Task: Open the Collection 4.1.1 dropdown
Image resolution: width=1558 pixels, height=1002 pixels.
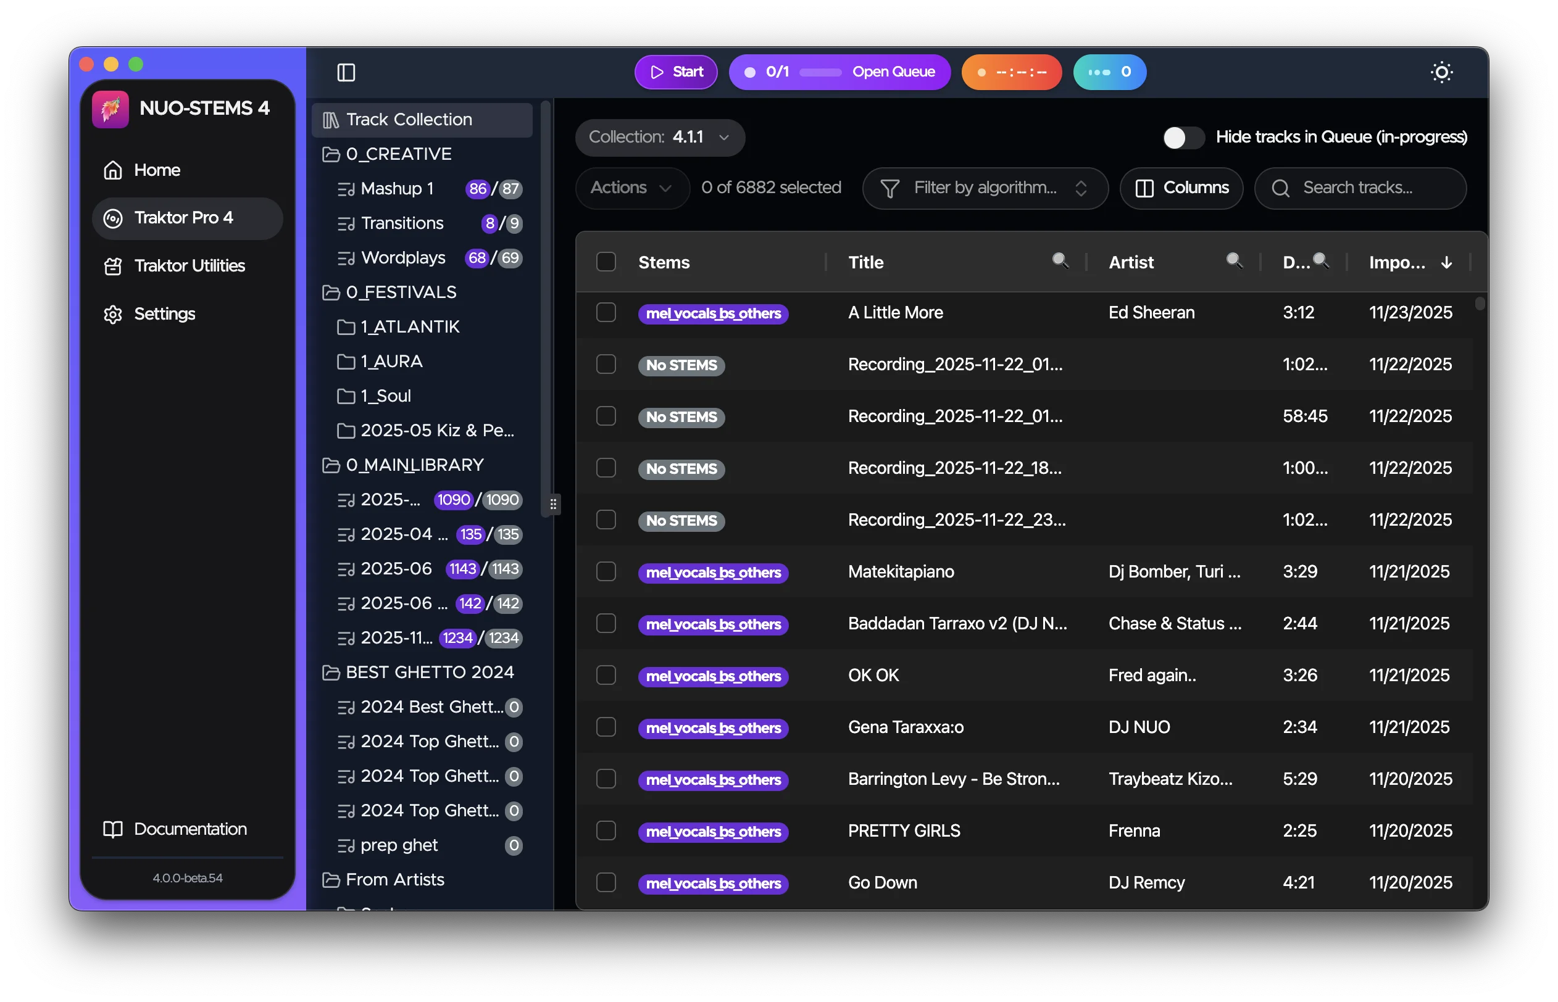Action: coord(659,138)
